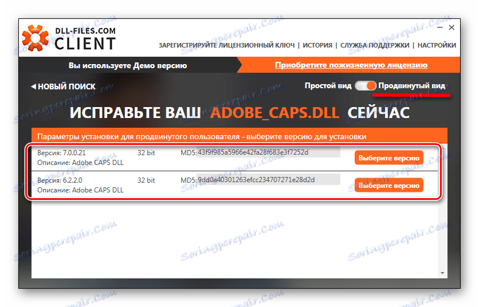Follow the Приобретите пожизненную лицензию link

351,65
